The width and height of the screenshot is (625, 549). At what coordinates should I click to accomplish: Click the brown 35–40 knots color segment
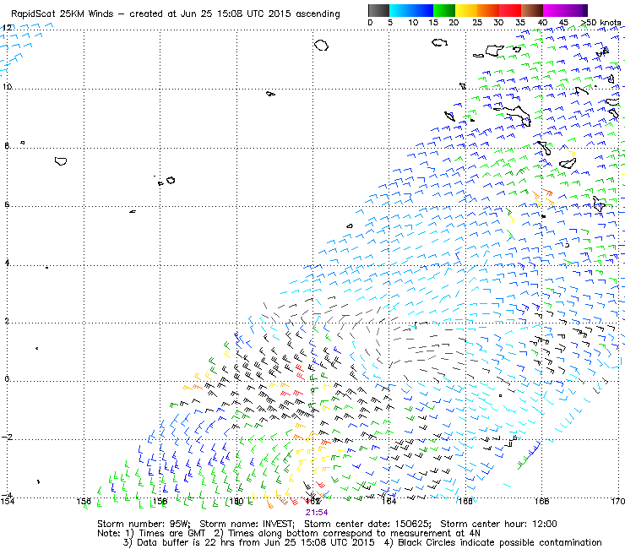532,10
